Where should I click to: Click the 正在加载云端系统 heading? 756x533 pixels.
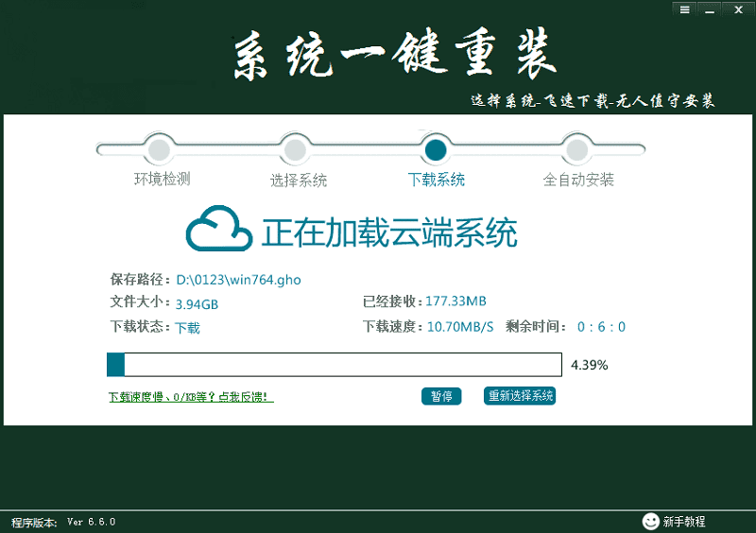[x=389, y=232]
